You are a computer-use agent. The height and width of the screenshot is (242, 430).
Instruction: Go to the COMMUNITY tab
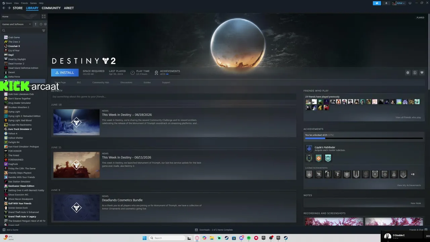(51, 8)
